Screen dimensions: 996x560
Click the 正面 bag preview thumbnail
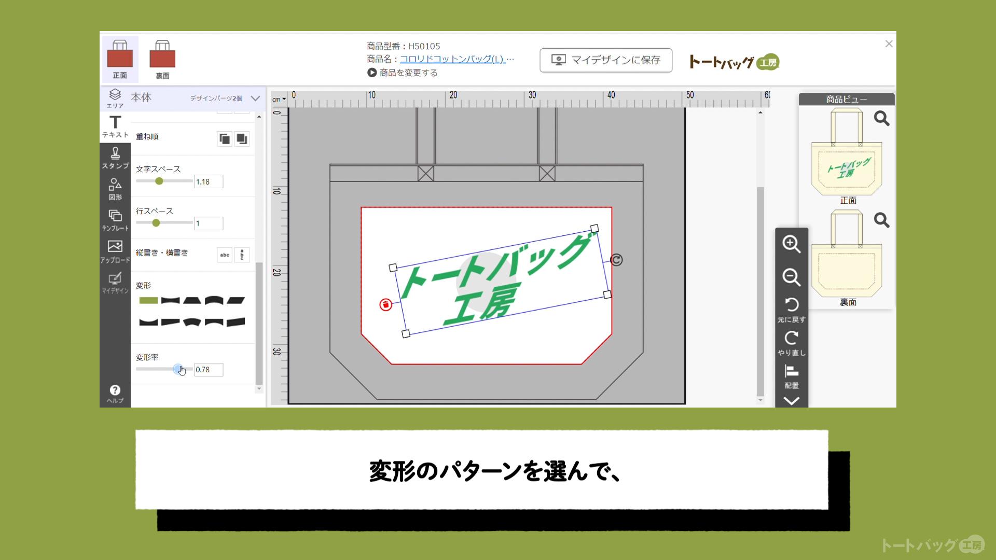click(x=847, y=152)
